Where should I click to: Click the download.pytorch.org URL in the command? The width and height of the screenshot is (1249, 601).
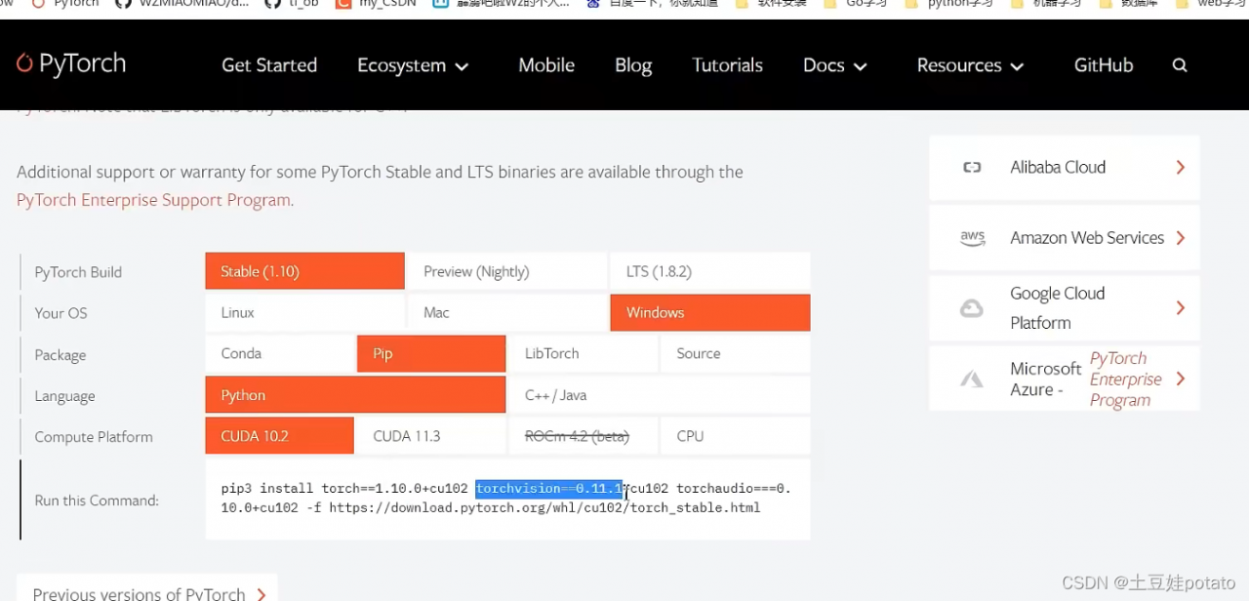coord(544,507)
